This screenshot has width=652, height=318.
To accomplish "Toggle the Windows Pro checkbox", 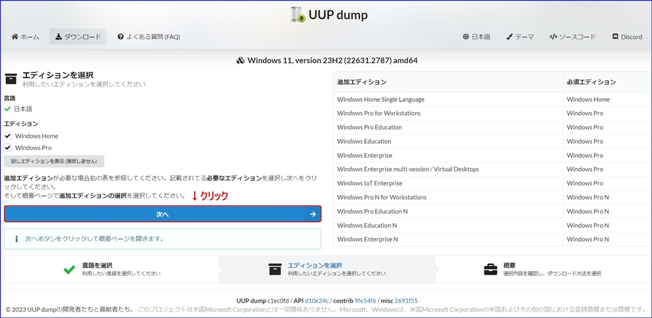I will [x=8, y=148].
